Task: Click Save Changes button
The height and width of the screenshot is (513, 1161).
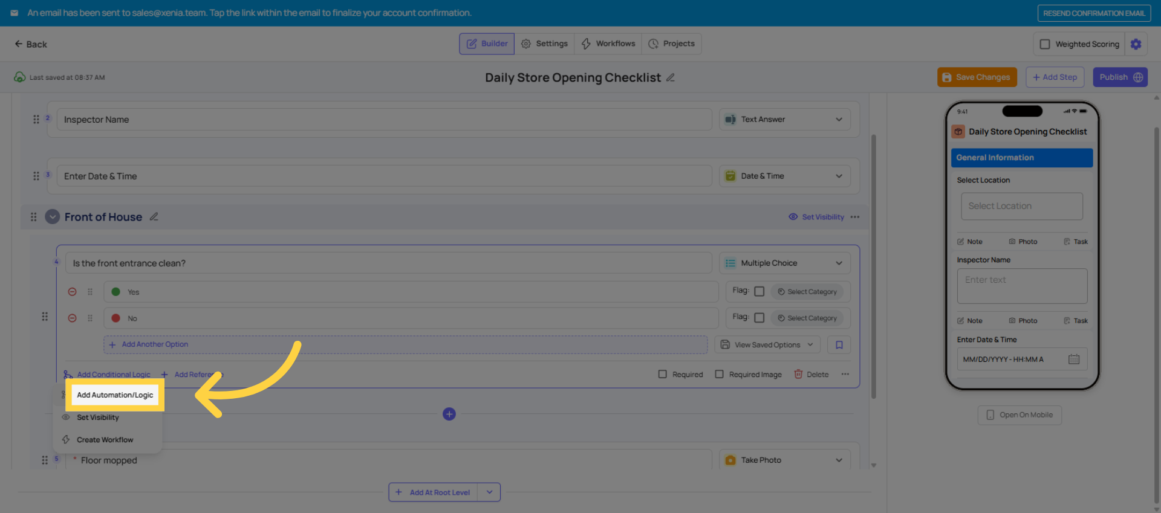Action: point(977,77)
